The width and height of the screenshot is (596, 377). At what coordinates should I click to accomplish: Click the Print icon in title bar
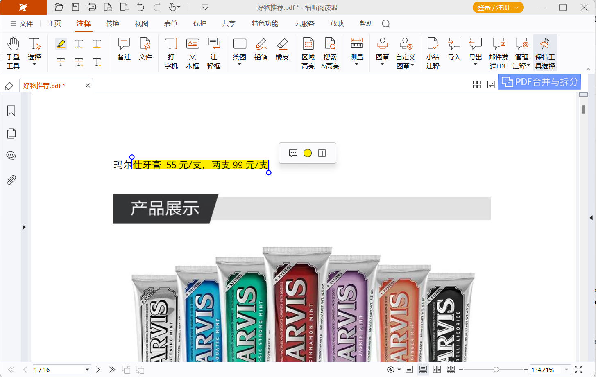tap(92, 7)
